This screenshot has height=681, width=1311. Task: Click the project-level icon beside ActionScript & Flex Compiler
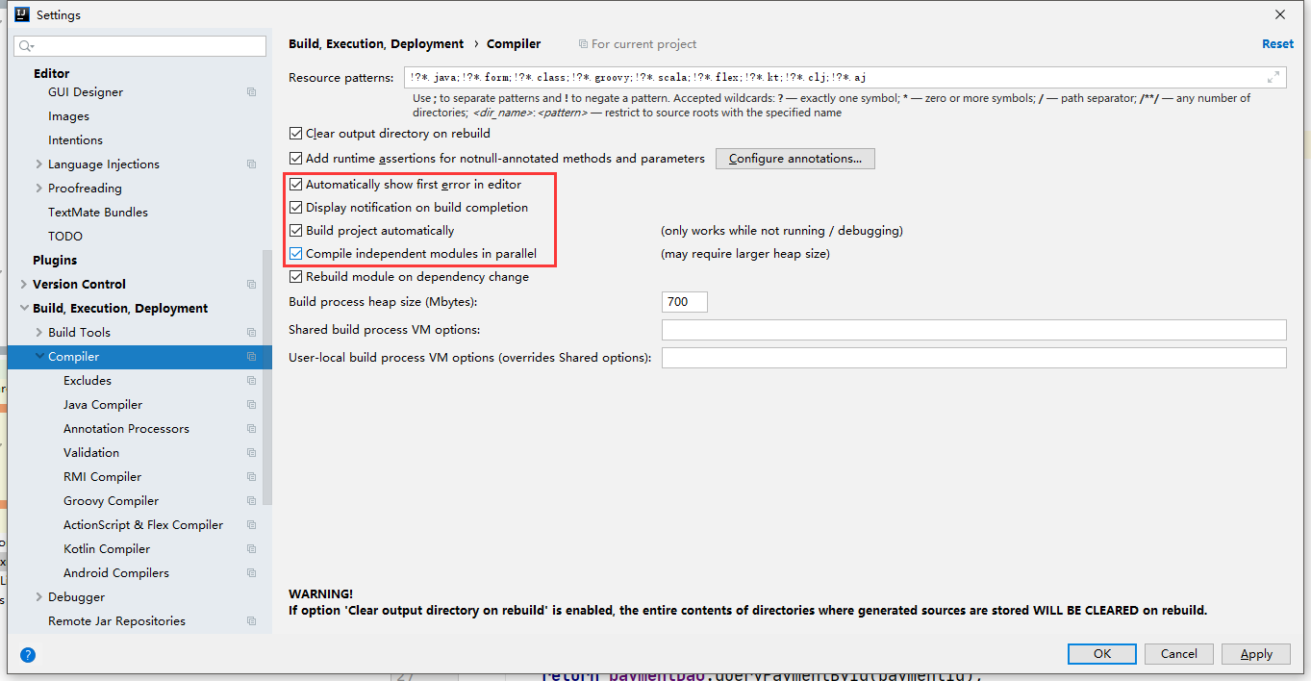point(252,525)
